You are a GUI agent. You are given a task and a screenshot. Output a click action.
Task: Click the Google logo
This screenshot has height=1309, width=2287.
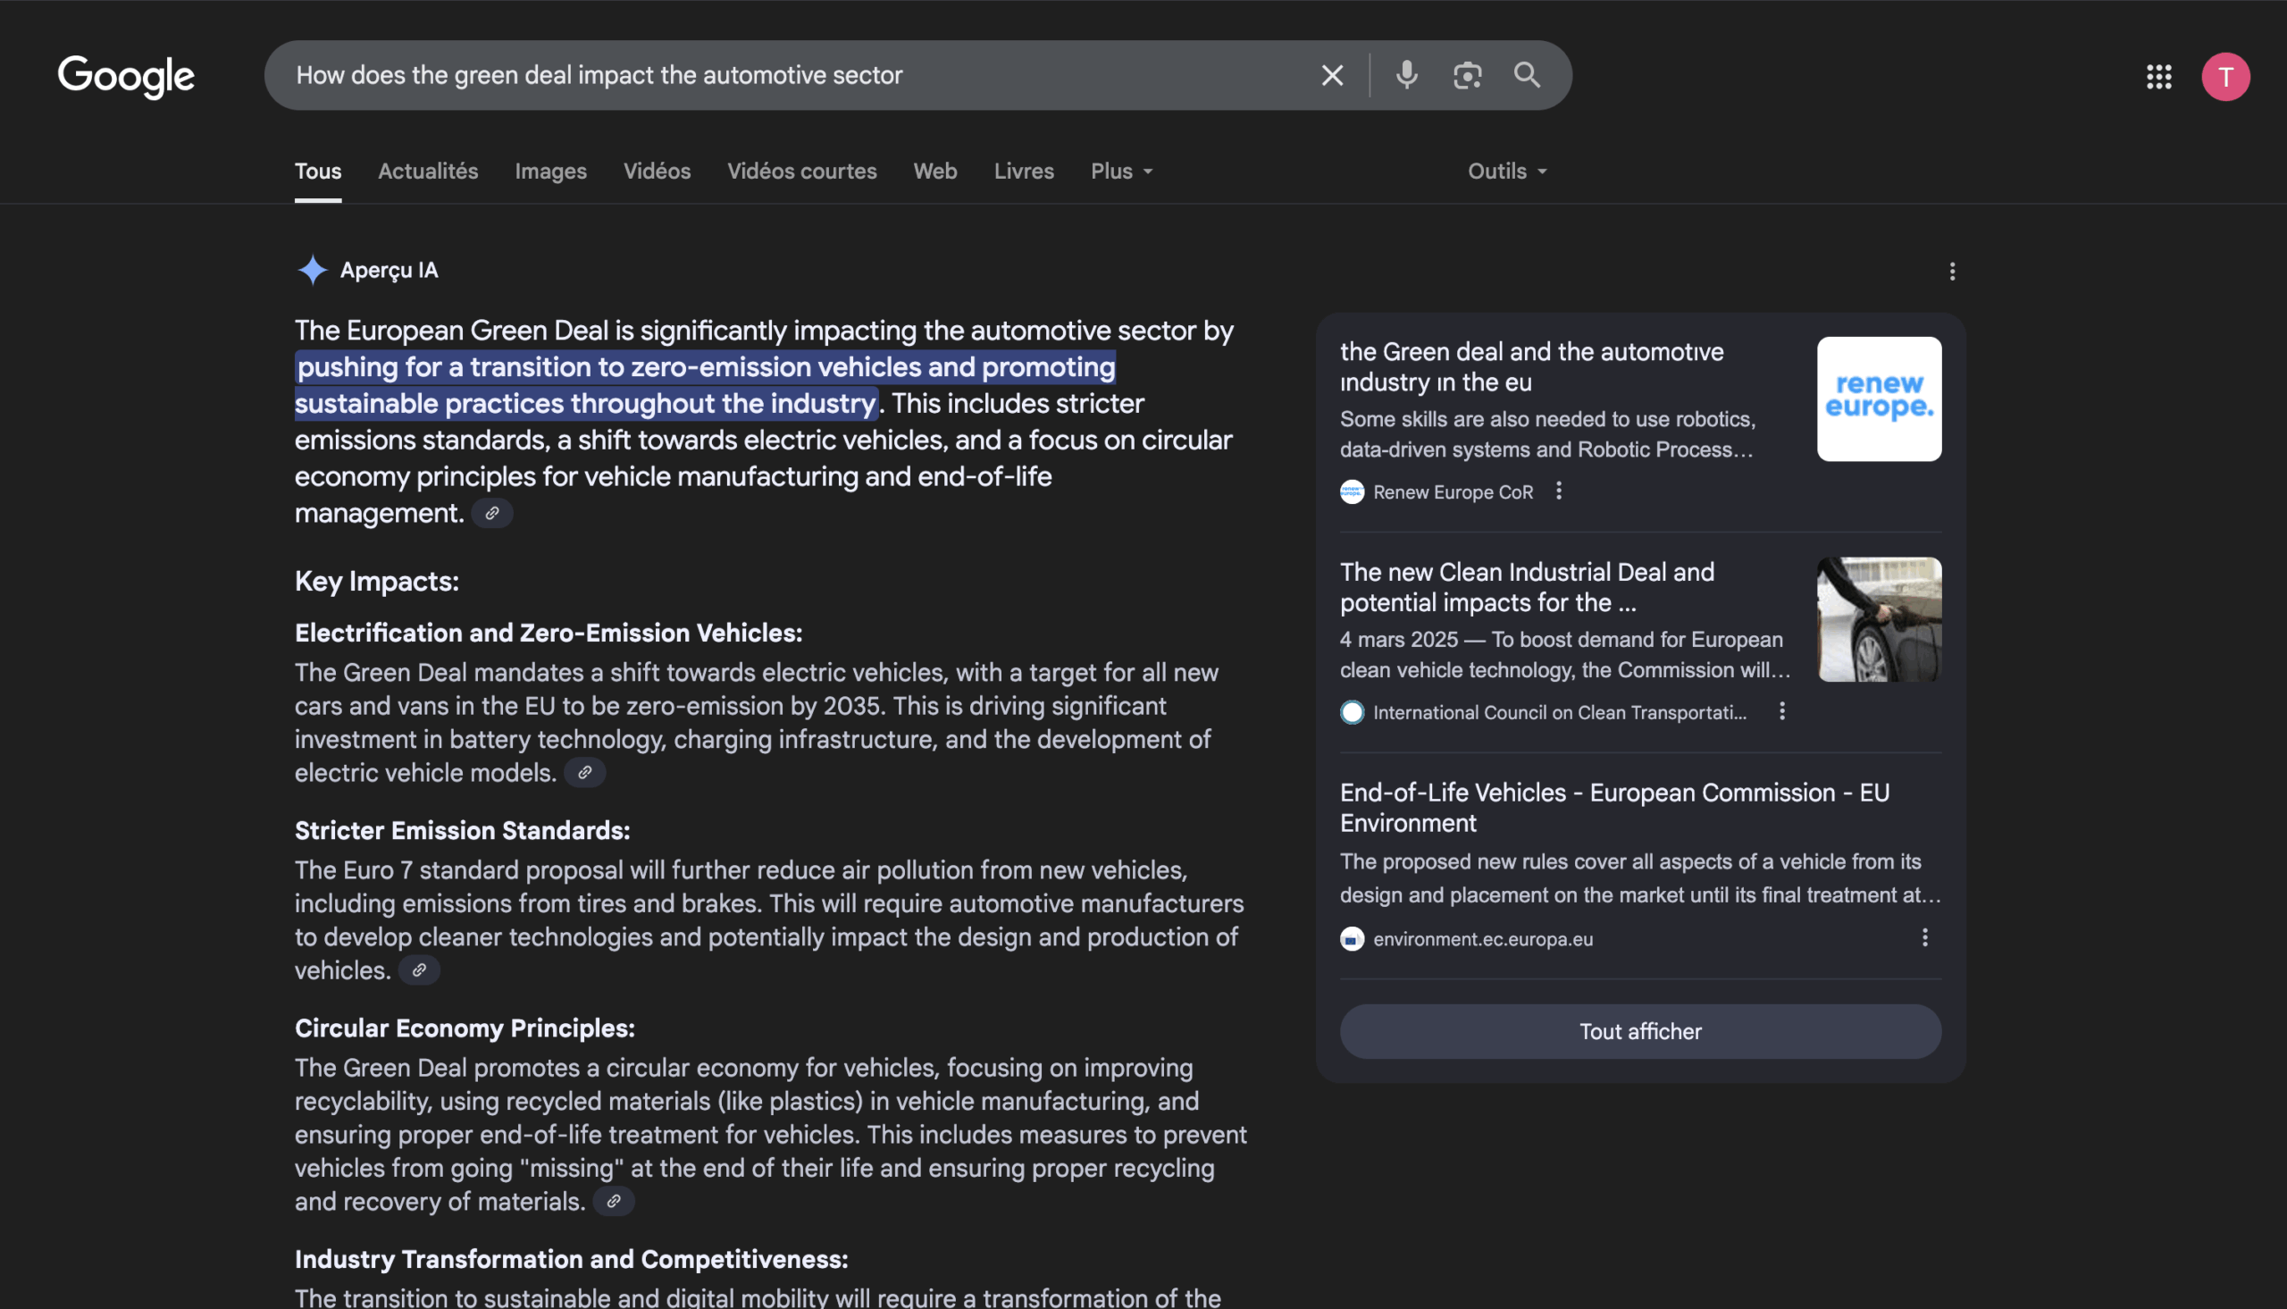click(x=126, y=77)
